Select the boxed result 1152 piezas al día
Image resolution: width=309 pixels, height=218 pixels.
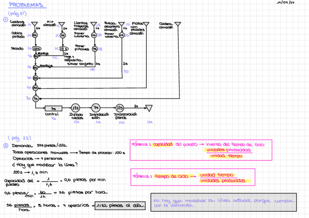pos(120,206)
